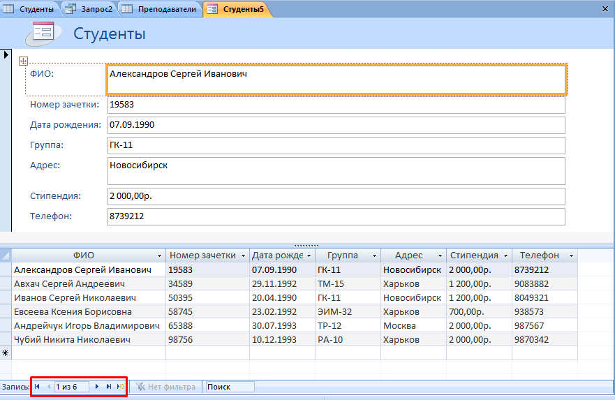Close the document with X button
The width and height of the screenshot is (615, 400).
(605, 8)
